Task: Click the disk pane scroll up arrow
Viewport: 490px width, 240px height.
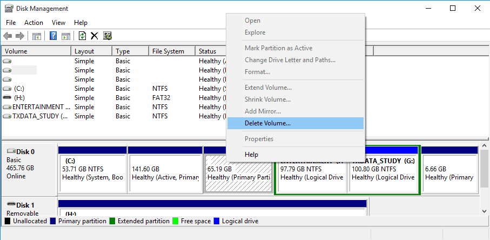Action: 485,146
